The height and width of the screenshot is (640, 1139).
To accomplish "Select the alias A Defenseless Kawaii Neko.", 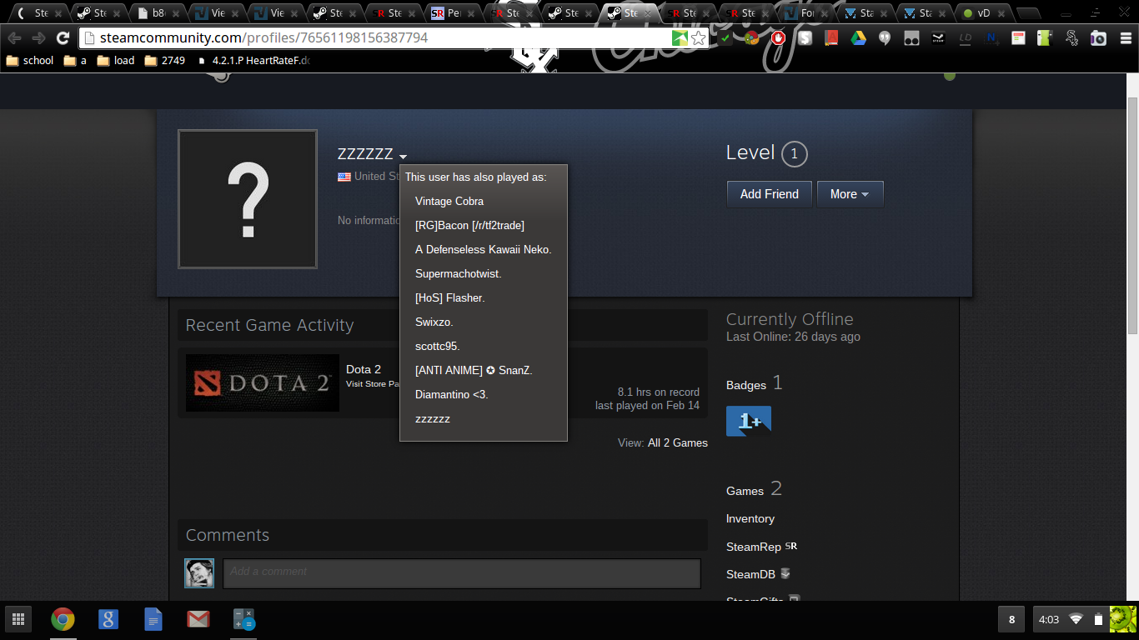I will (x=484, y=249).
